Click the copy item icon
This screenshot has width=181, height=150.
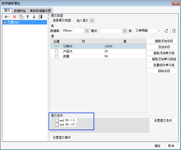21,17
